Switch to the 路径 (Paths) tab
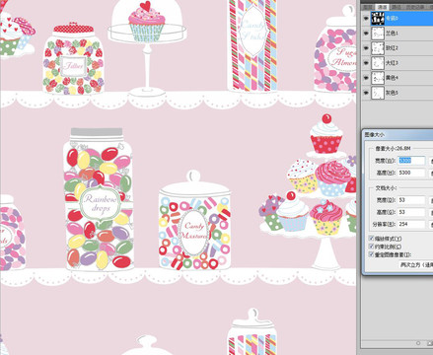 pyautogui.click(x=397, y=7)
